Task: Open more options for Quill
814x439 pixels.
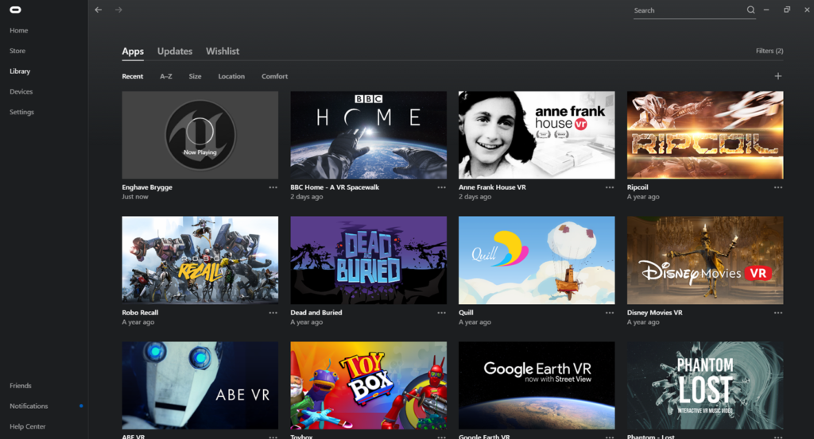Action: (610, 313)
